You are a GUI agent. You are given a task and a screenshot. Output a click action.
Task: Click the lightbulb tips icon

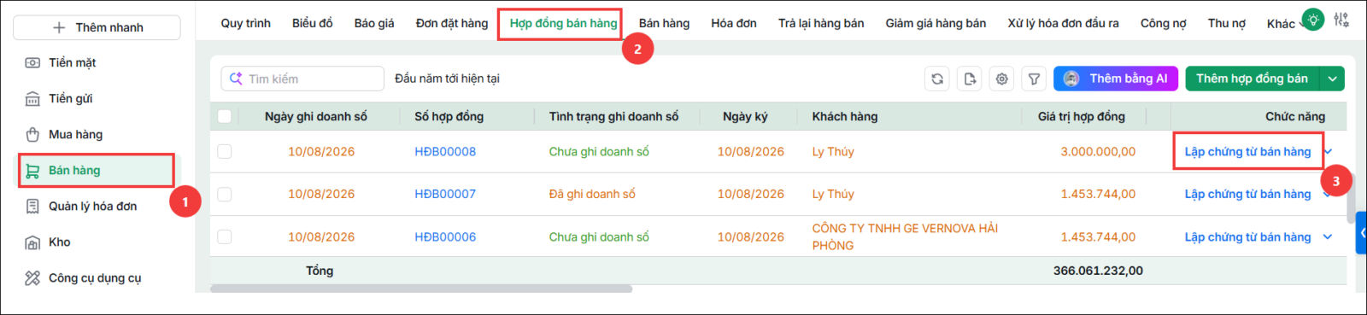point(1313,19)
